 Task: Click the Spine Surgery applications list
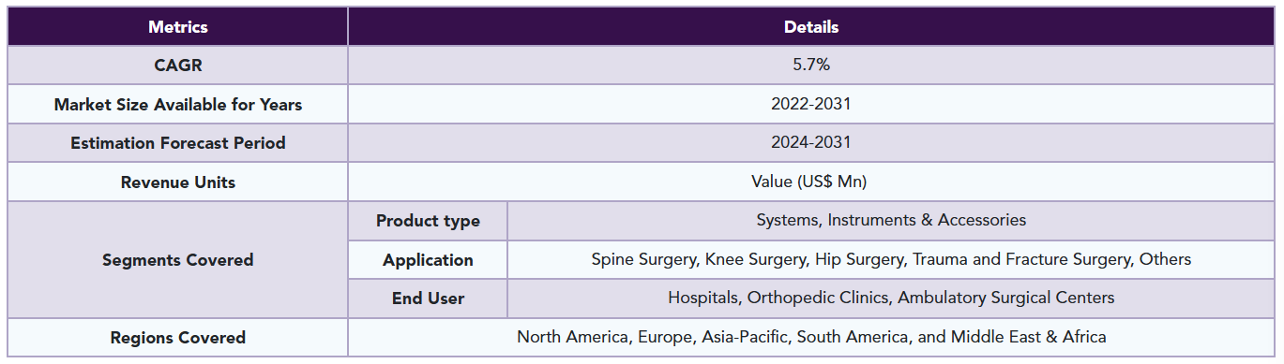coord(891,259)
